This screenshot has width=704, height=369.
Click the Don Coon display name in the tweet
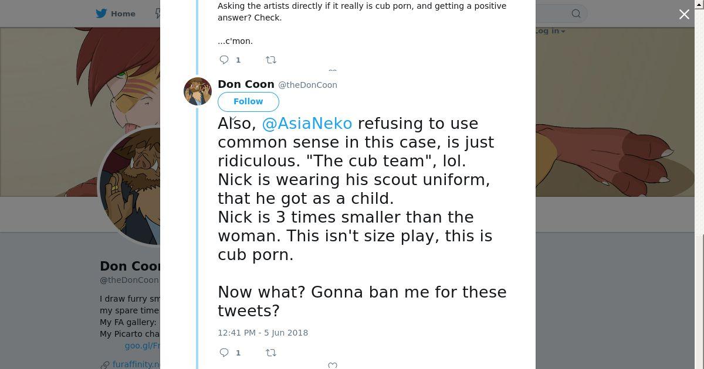[x=246, y=84]
